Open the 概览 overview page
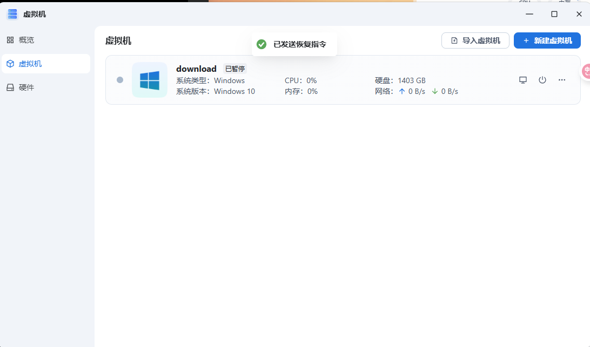Screen dimensions: 590x347 point(26,40)
